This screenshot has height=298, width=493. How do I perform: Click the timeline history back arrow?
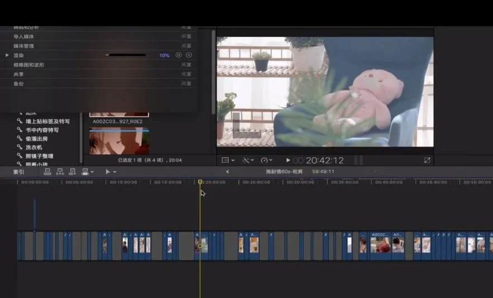coord(227,172)
